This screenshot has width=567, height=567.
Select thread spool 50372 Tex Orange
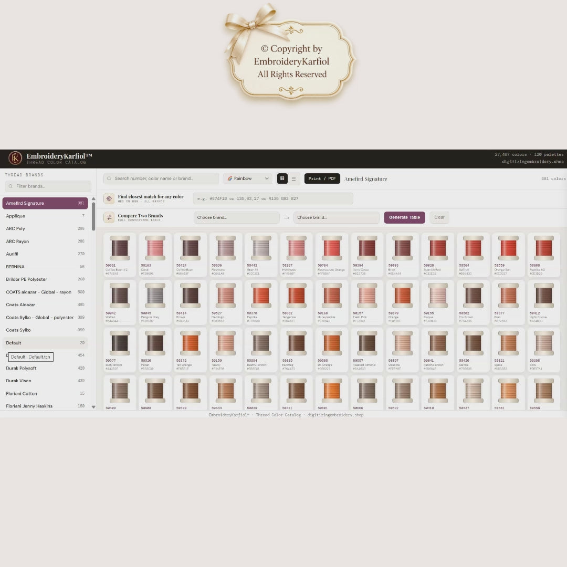click(x=190, y=350)
